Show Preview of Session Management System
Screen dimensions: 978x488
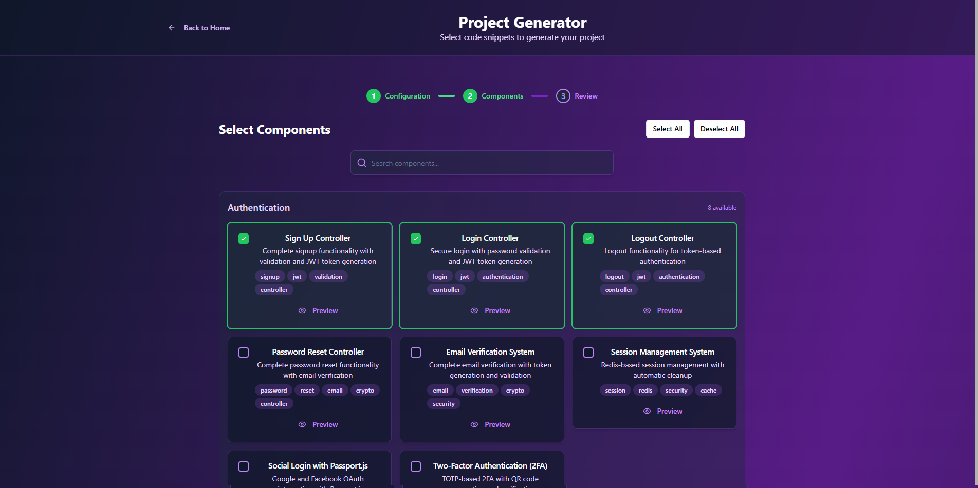tap(663, 411)
